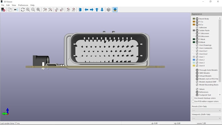Hide the B.Cu layer eye
The width and height of the screenshot is (222, 125).
(x=197, y=25)
